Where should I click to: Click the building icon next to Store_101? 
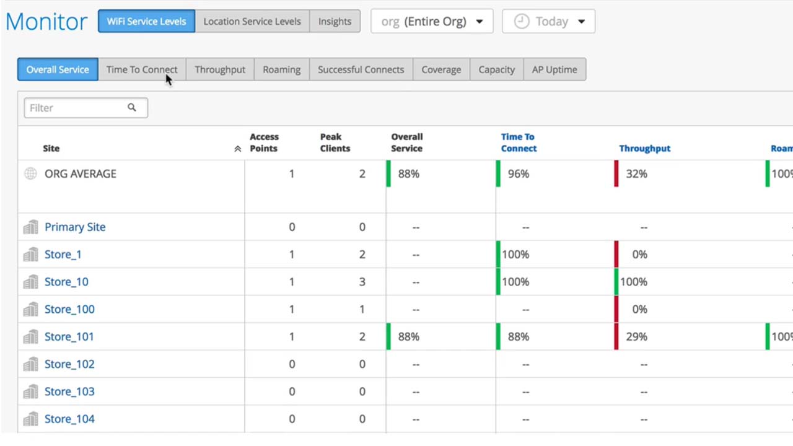click(30, 337)
